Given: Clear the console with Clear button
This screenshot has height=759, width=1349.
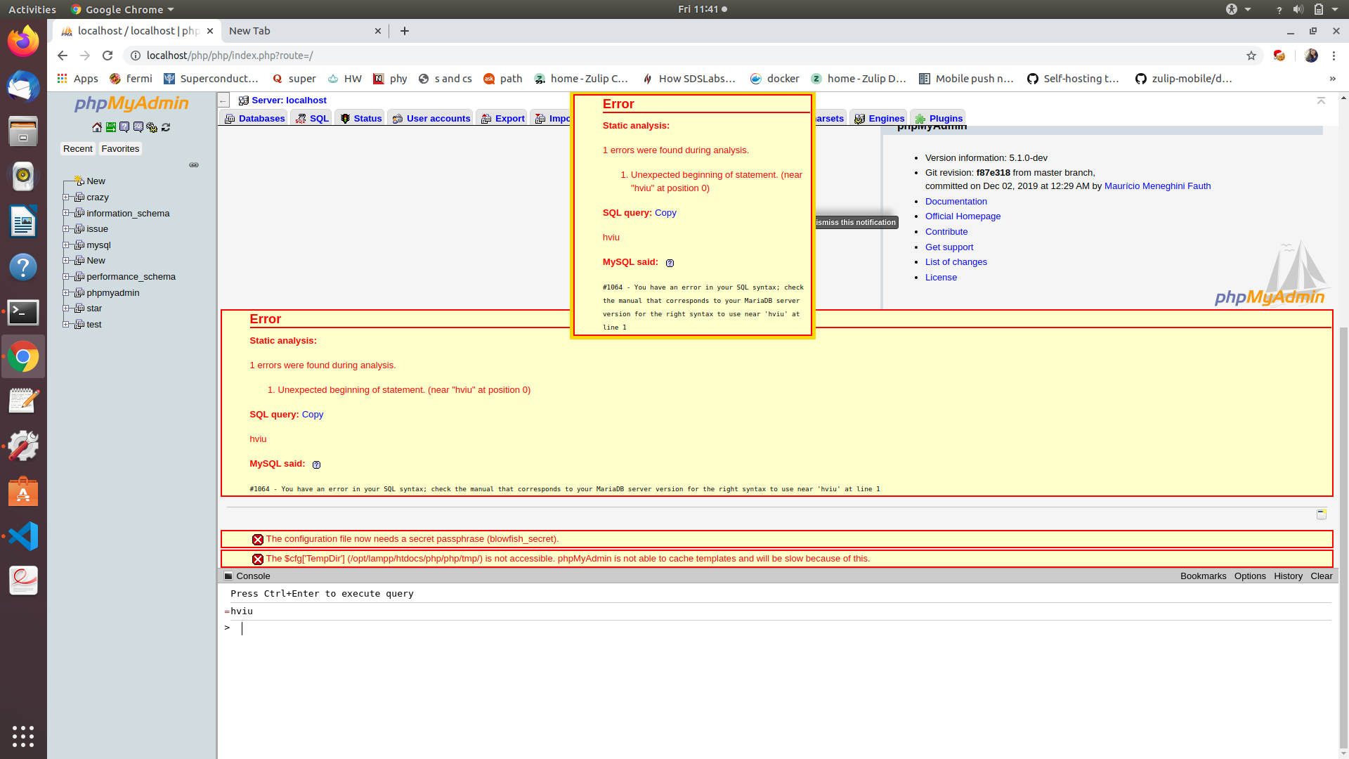Looking at the screenshot, I should tap(1320, 576).
